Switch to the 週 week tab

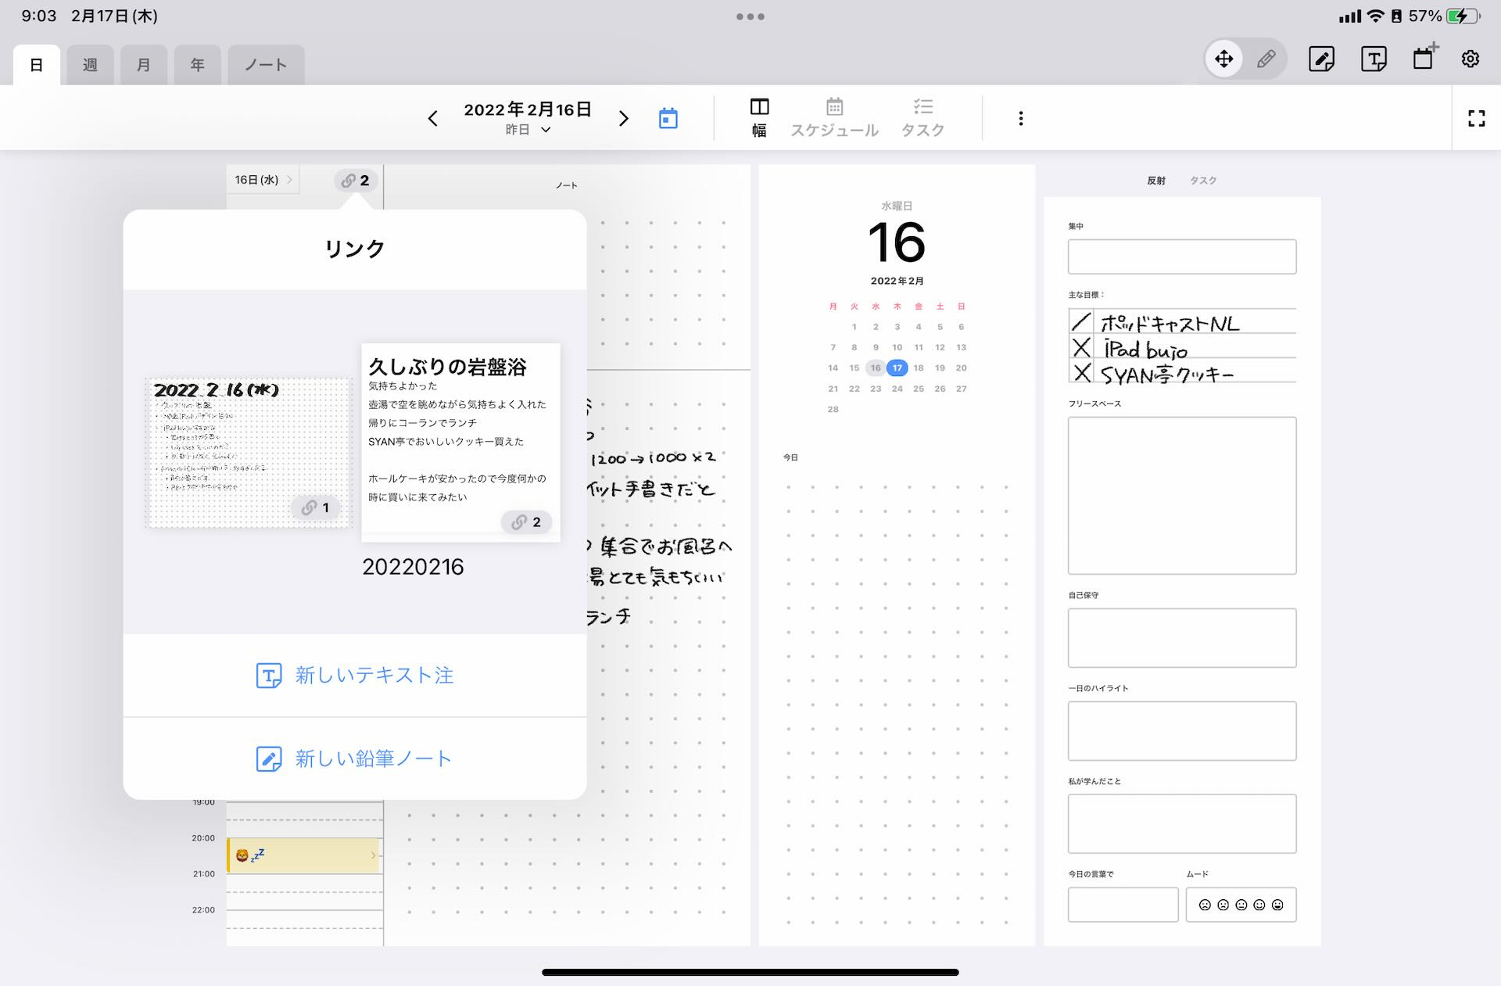point(90,65)
